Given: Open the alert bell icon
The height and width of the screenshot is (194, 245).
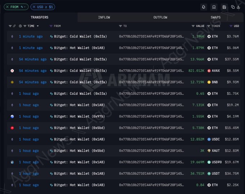Looking at the screenshot, I should pos(204,7).
